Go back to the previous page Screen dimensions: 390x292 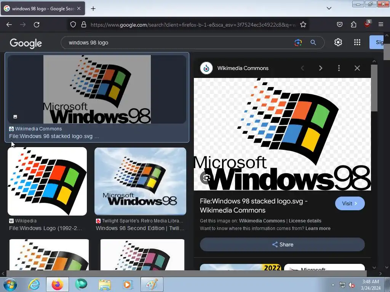pyautogui.click(x=9, y=25)
